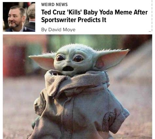Click Baby Yoda's open mouth
Screen dimensions: 155x139
pos(68,69)
